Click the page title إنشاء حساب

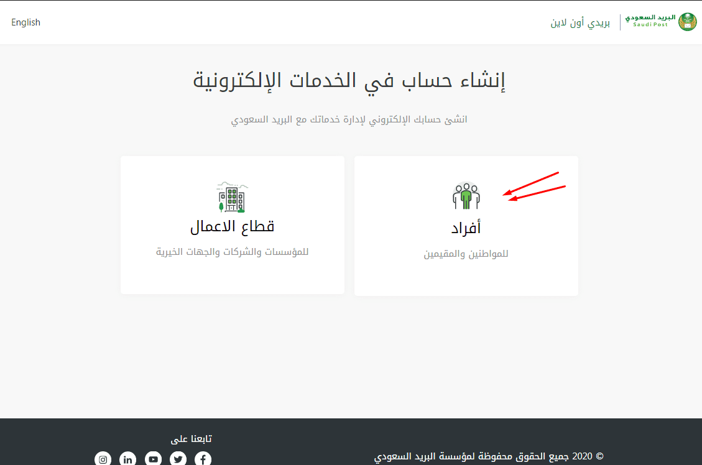pyautogui.click(x=351, y=79)
